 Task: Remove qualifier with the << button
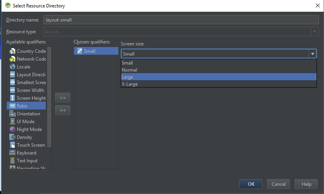(63, 110)
